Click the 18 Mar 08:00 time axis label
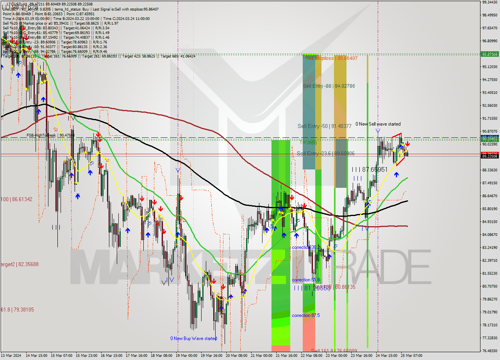The image size is (500, 360). pos(162,356)
